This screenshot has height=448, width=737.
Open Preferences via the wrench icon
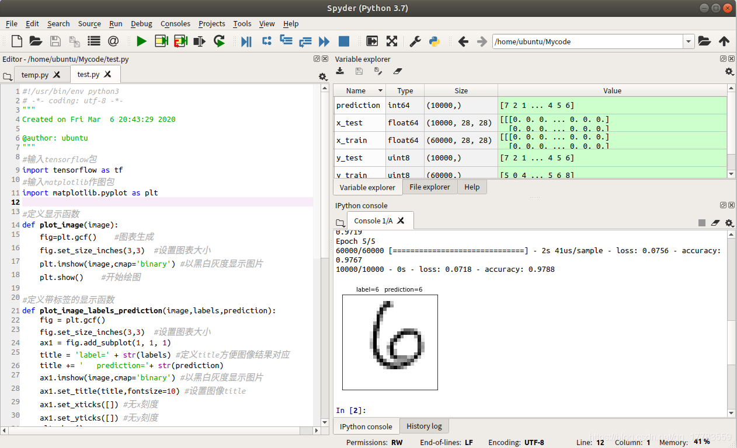415,41
